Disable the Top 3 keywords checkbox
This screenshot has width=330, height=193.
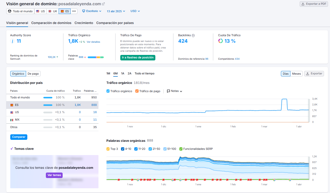(108, 149)
